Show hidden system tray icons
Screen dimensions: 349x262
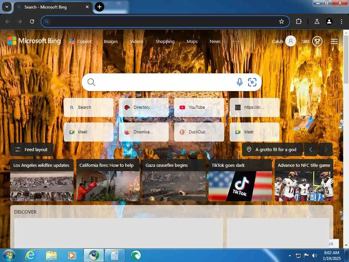point(290,256)
